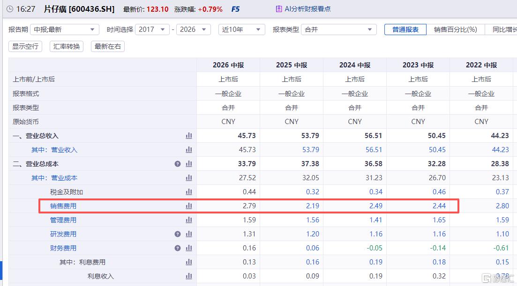517x286 pixels.
Task: Click the F5 shortcut label
Action: point(235,9)
